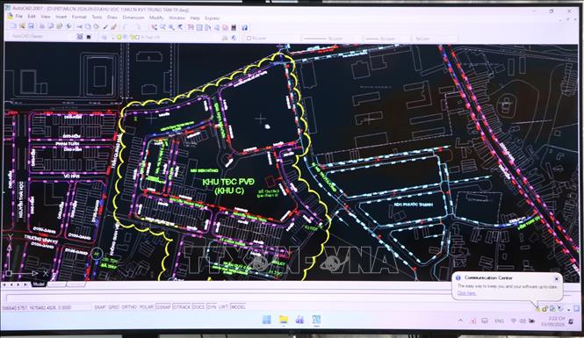
Task: Open the Format menu
Action: click(79, 17)
